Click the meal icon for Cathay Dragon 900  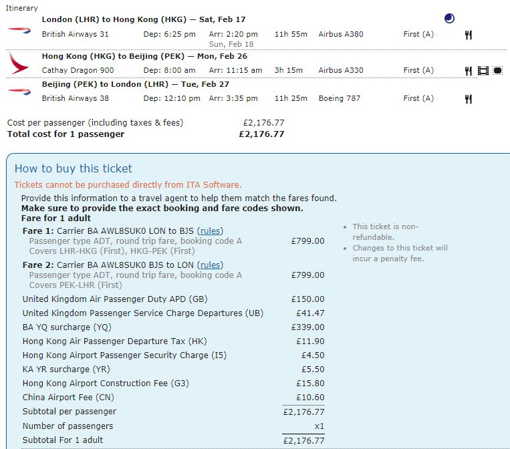[x=469, y=71]
